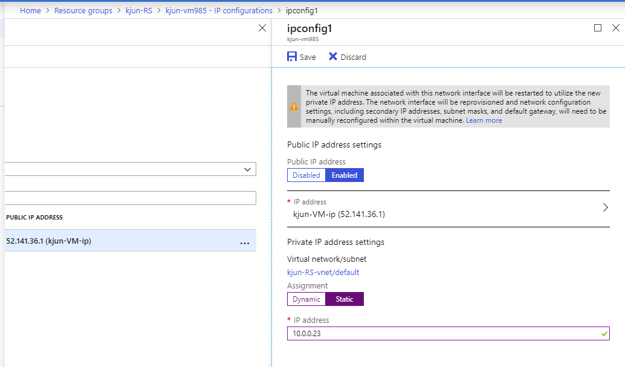Viewport: 625px width, 367px height.
Task: Focus the private IP address field 10.0.0.23
Action: click(448, 334)
